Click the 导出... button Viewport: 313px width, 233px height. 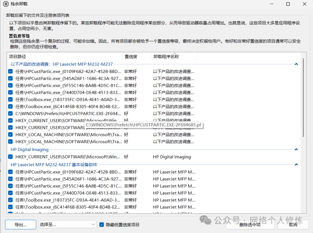[21, 225]
